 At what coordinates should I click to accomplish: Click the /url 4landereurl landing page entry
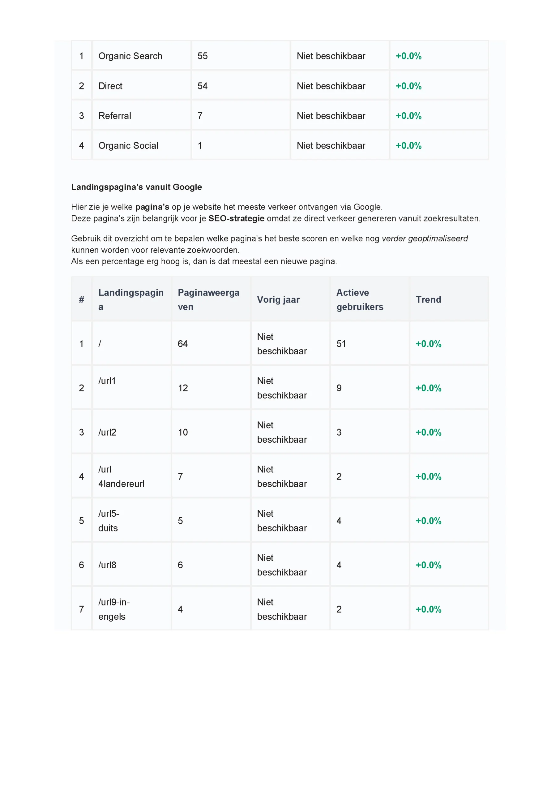click(x=121, y=477)
